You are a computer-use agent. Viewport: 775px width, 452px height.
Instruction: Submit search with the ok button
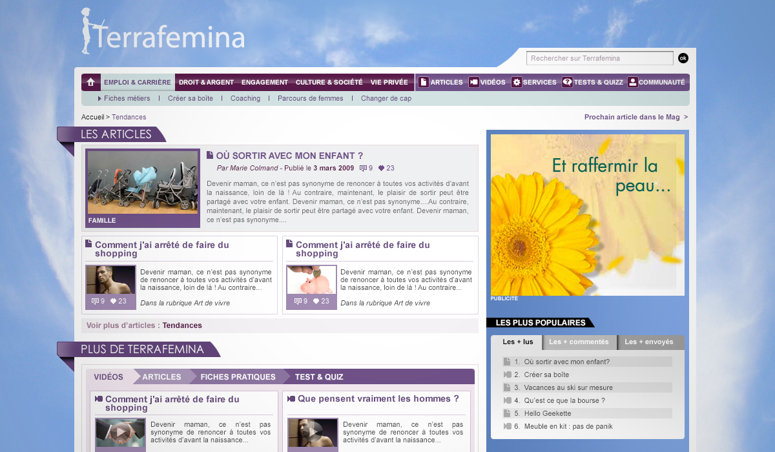(x=683, y=58)
